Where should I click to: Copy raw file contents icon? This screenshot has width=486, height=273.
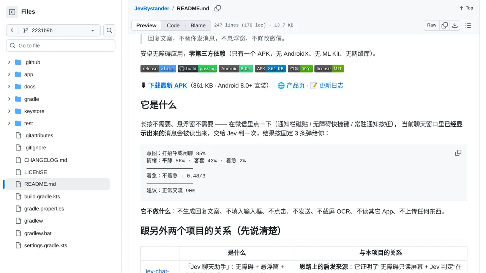(445, 25)
